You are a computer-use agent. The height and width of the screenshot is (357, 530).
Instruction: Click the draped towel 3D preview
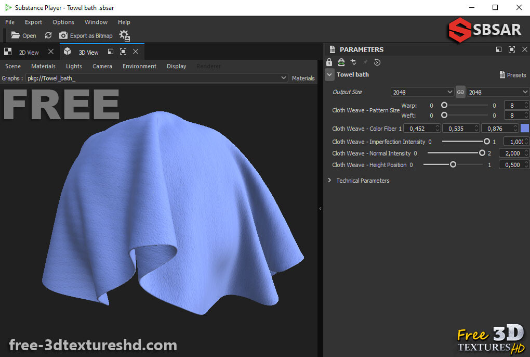tap(173, 213)
